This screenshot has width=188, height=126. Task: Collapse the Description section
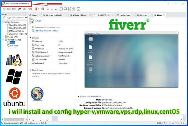pos(30,70)
